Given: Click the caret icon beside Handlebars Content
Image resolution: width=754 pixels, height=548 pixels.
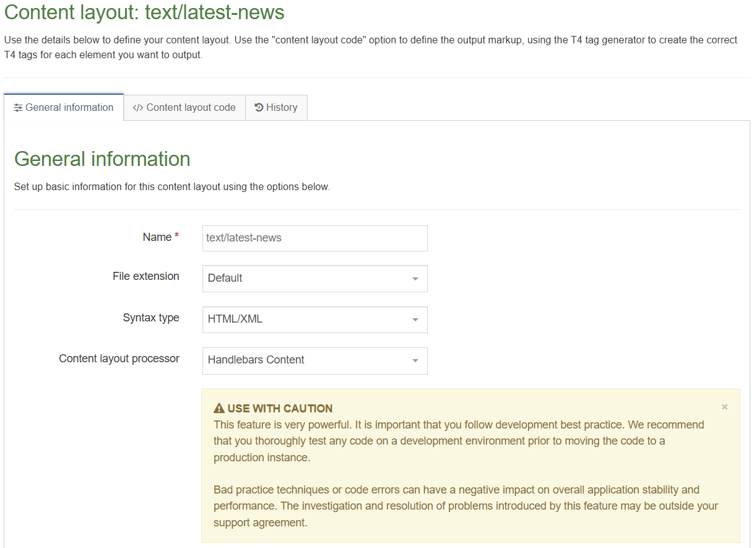Looking at the screenshot, I should pyautogui.click(x=415, y=361).
